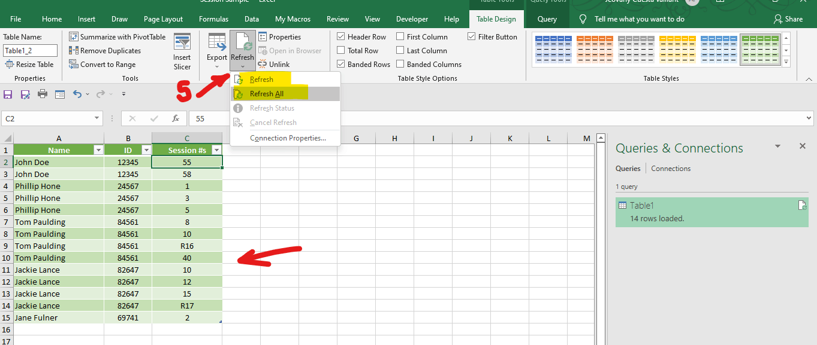Open the File tab

pos(16,19)
